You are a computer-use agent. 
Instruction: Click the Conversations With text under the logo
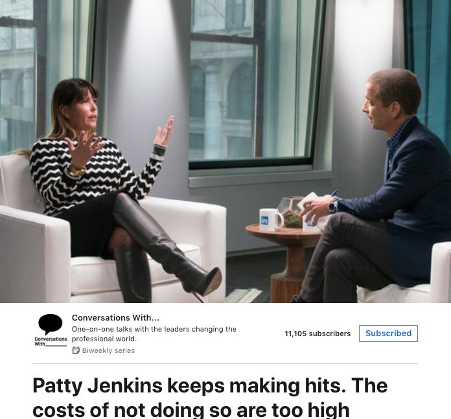[51, 341]
